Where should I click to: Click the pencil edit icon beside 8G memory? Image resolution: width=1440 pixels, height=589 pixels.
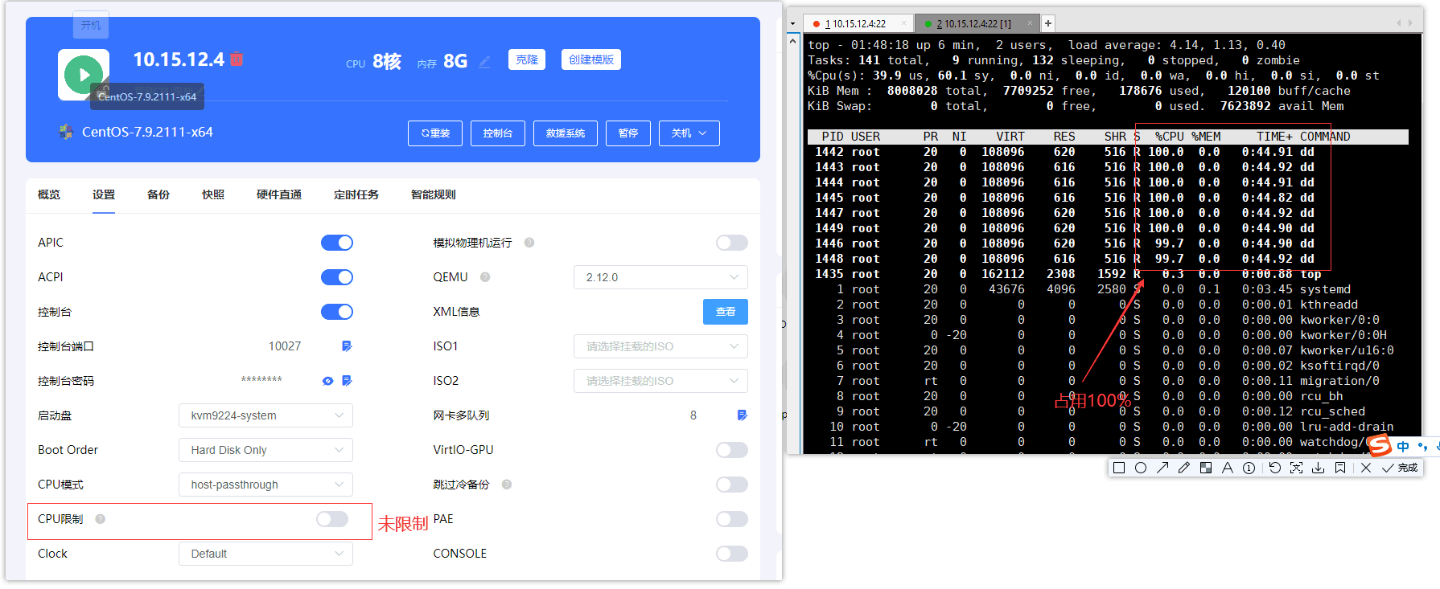[484, 61]
